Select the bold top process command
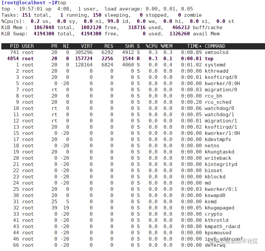265x251 pixels. (x=209, y=59)
